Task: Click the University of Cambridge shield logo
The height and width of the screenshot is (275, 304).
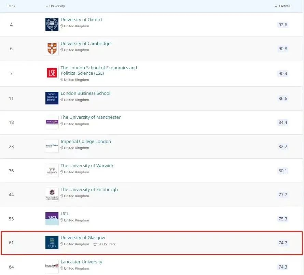Action: pyautogui.click(x=52, y=48)
